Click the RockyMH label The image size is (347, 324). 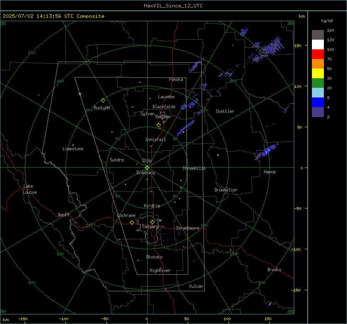tap(102, 108)
